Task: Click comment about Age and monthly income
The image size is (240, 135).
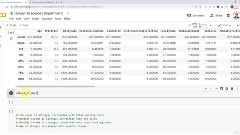Action: [51, 126]
